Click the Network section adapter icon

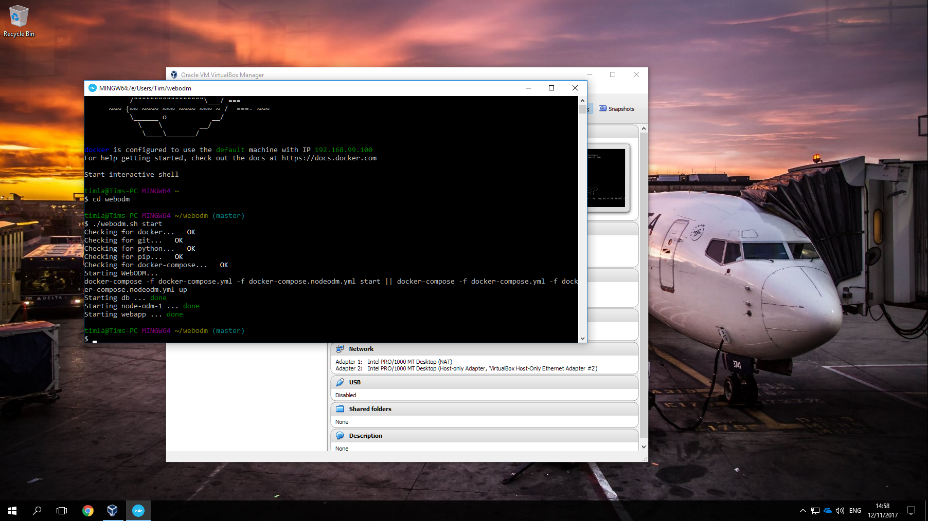coord(340,348)
